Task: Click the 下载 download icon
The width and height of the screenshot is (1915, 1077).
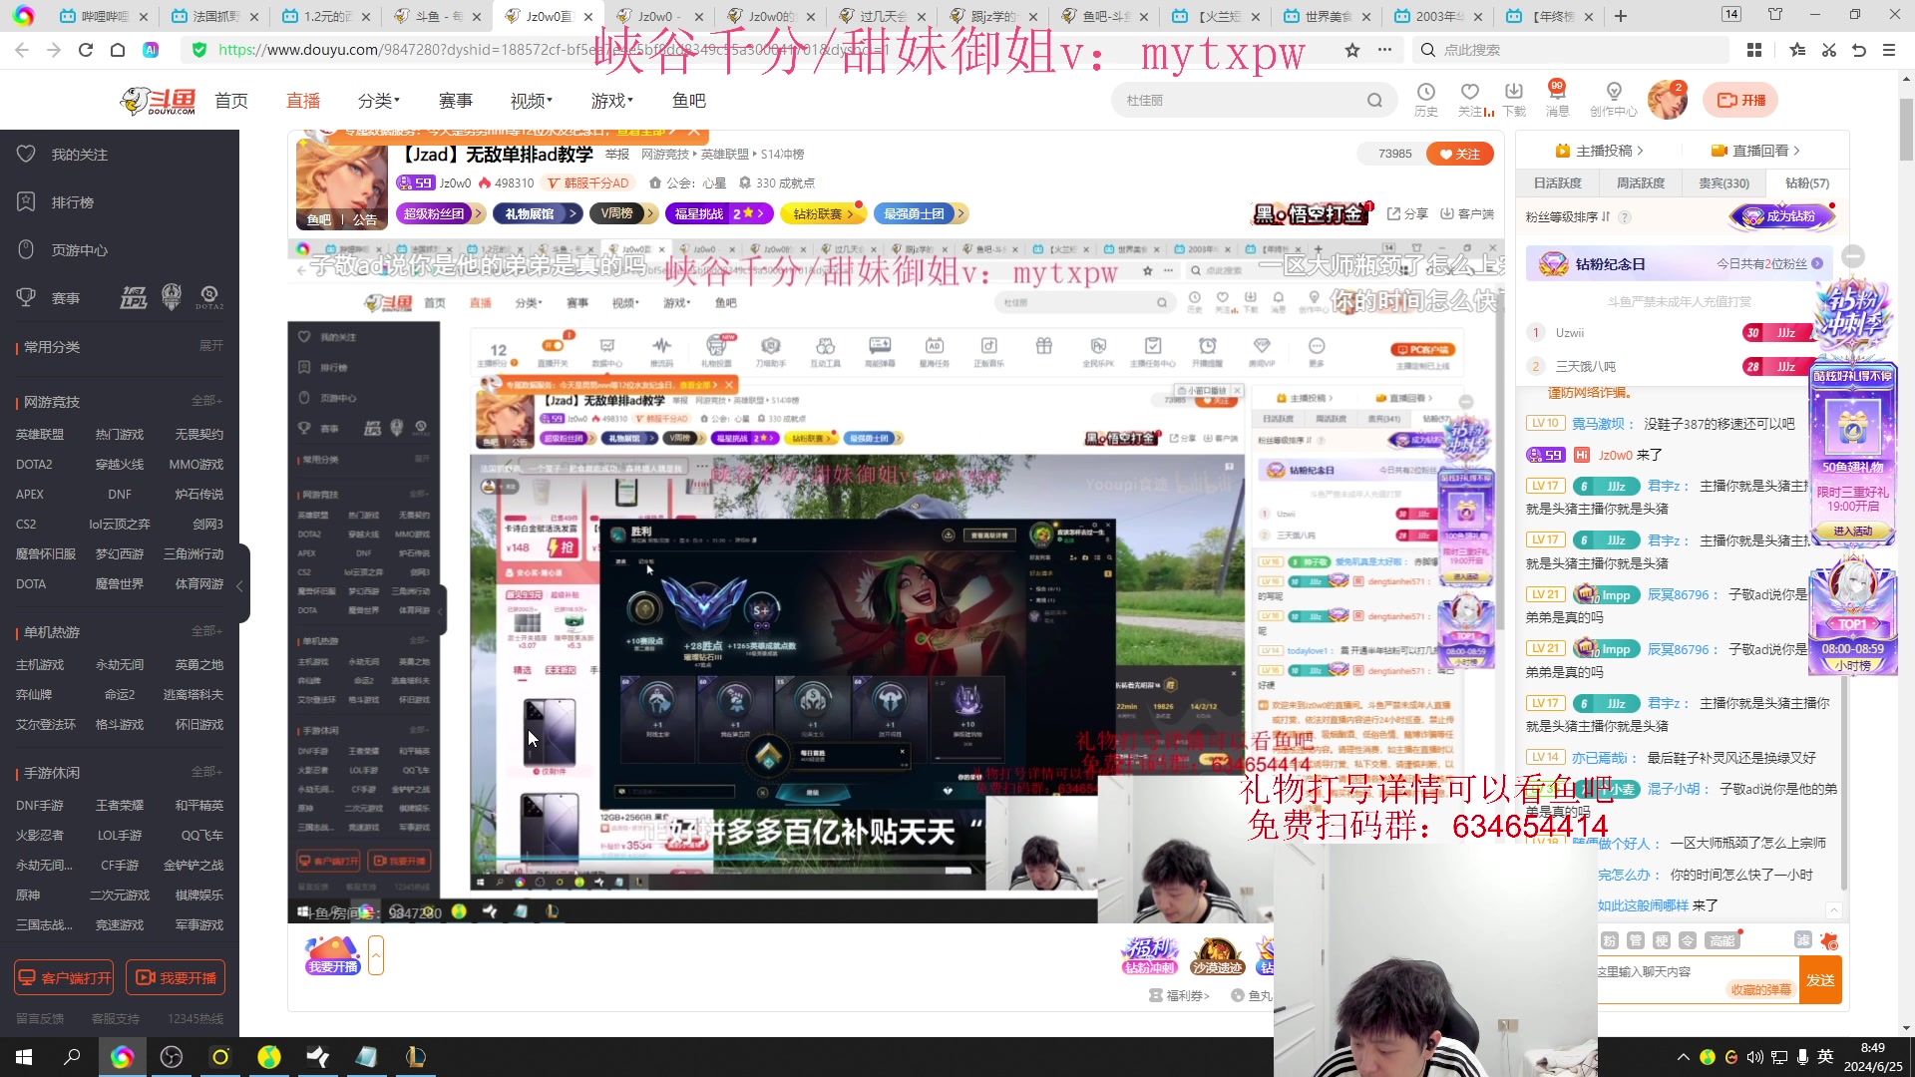Action: (1514, 99)
